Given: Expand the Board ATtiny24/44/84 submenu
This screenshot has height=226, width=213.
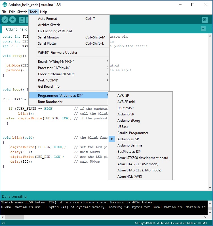Looking at the screenshot, I should [69, 62].
